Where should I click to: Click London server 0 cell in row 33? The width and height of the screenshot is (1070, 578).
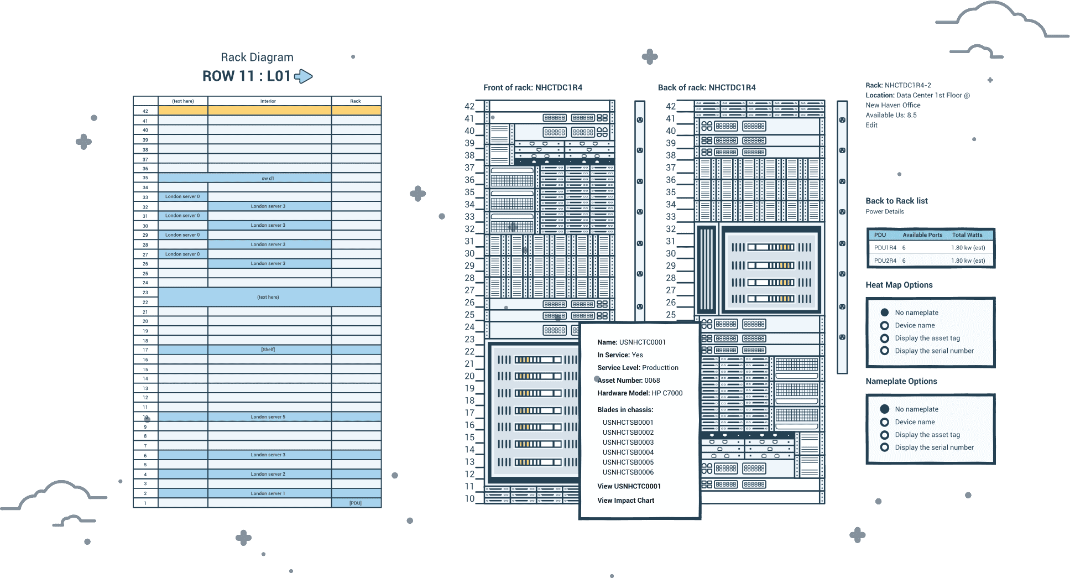(x=183, y=196)
